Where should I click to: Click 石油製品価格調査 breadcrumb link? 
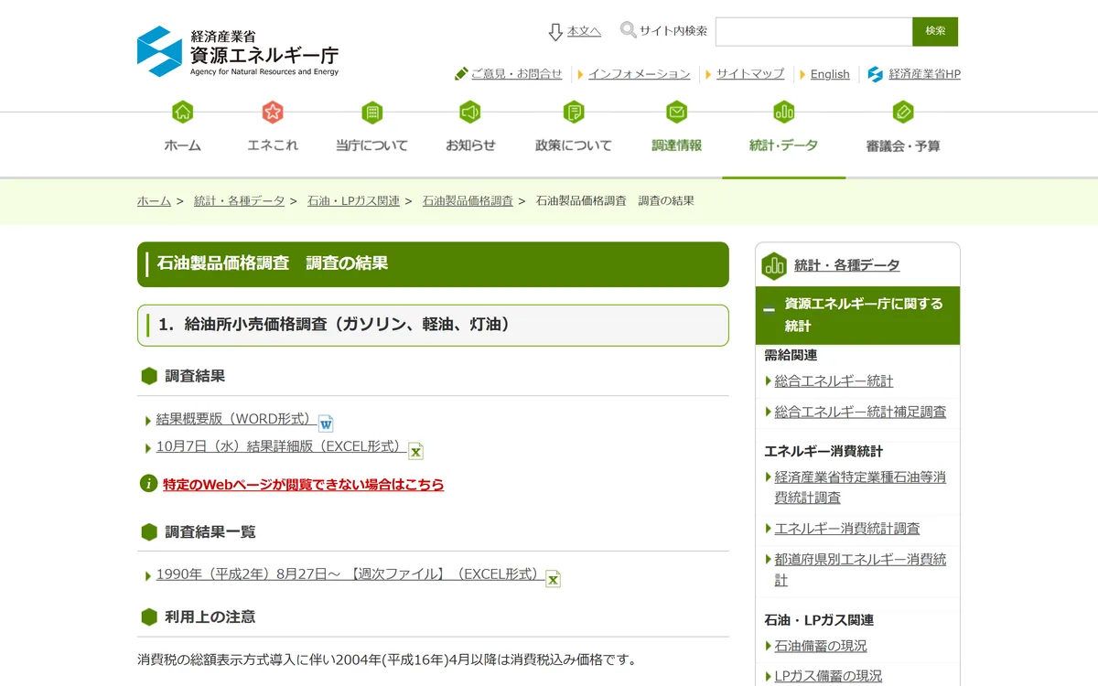tap(468, 200)
